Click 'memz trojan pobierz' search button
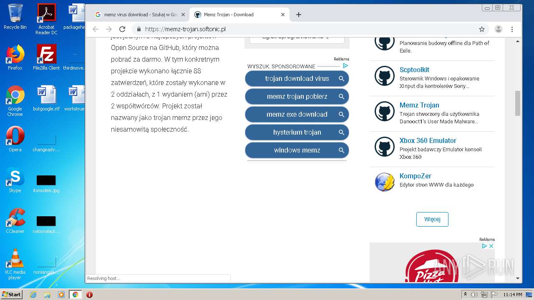The image size is (534, 300). coord(297,96)
